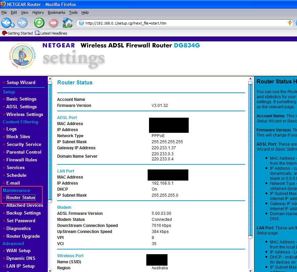Open the View menu
Image resolution: width=297 pixels, height=272 pixels.
click(25, 12)
